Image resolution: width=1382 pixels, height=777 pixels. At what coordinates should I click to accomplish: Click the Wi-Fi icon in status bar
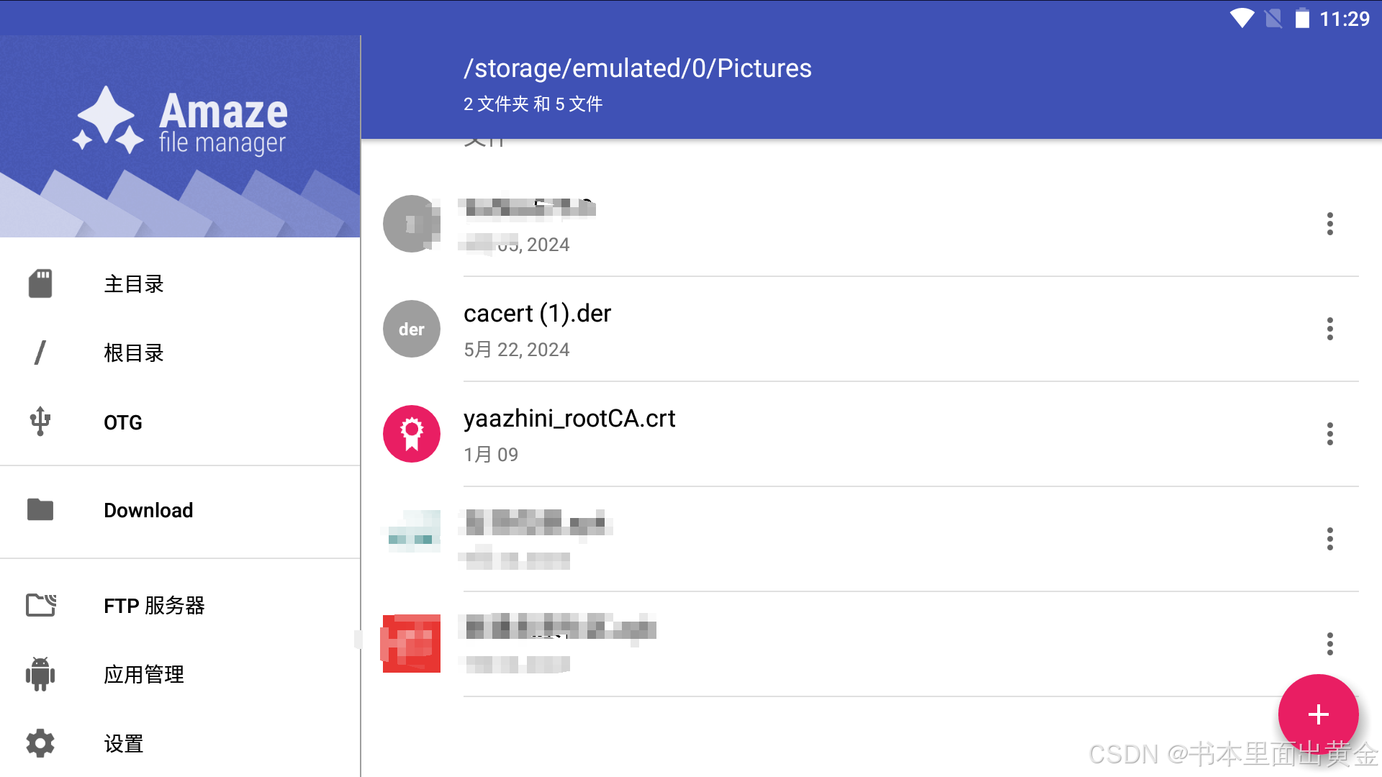tap(1242, 18)
